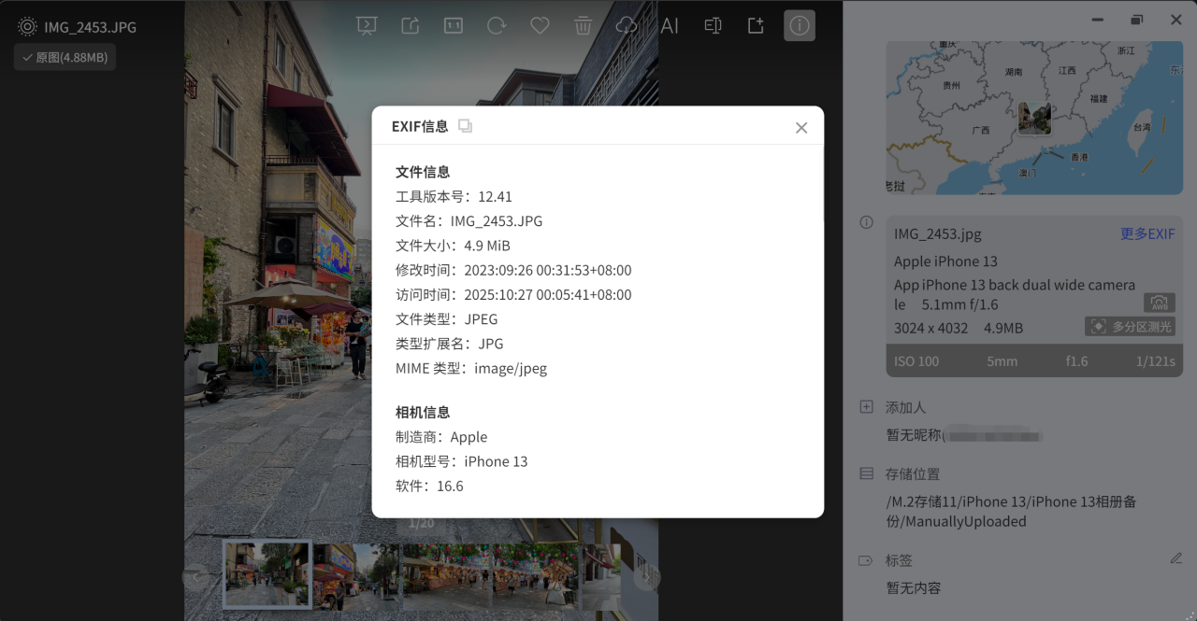Delete the photo using the trash icon

pos(583,26)
